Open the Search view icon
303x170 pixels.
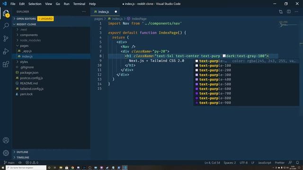click(x=6, y=25)
